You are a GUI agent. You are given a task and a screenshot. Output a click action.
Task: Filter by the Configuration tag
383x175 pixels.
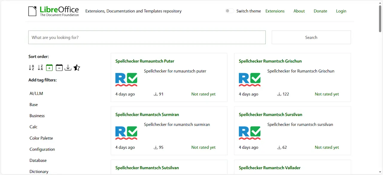pos(42,149)
